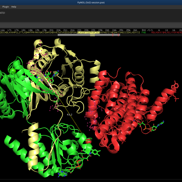The height and width of the screenshot is (182, 182).
Task: Click the /C/1 chain label in sequence
Action: [x=150, y=30]
